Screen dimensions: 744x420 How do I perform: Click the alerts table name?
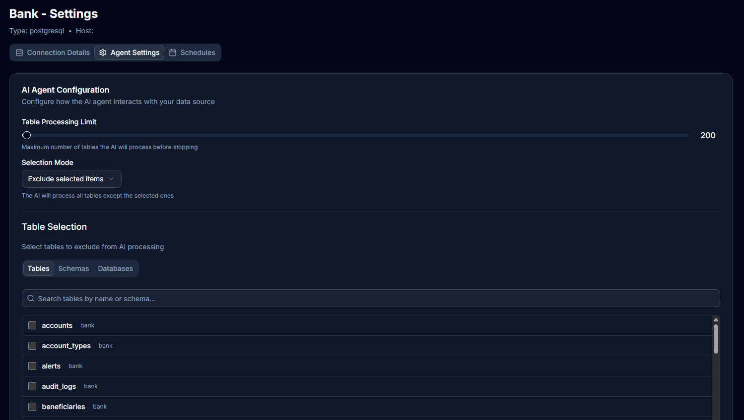(51, 366)
